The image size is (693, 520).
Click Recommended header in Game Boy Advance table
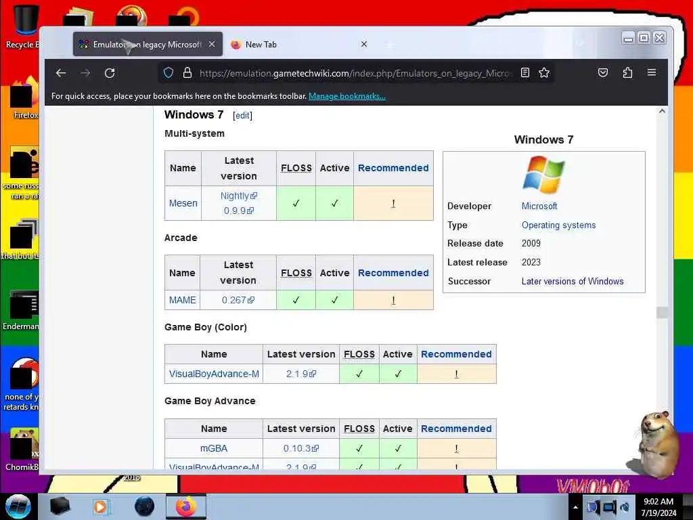click(x=456, y=429)
